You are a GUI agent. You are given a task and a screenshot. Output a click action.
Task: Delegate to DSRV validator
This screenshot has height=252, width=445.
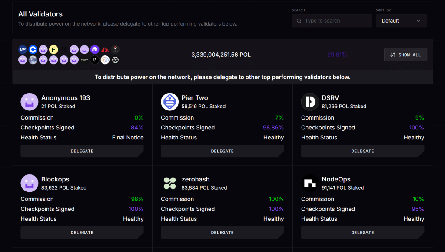[x=362, y=151]
